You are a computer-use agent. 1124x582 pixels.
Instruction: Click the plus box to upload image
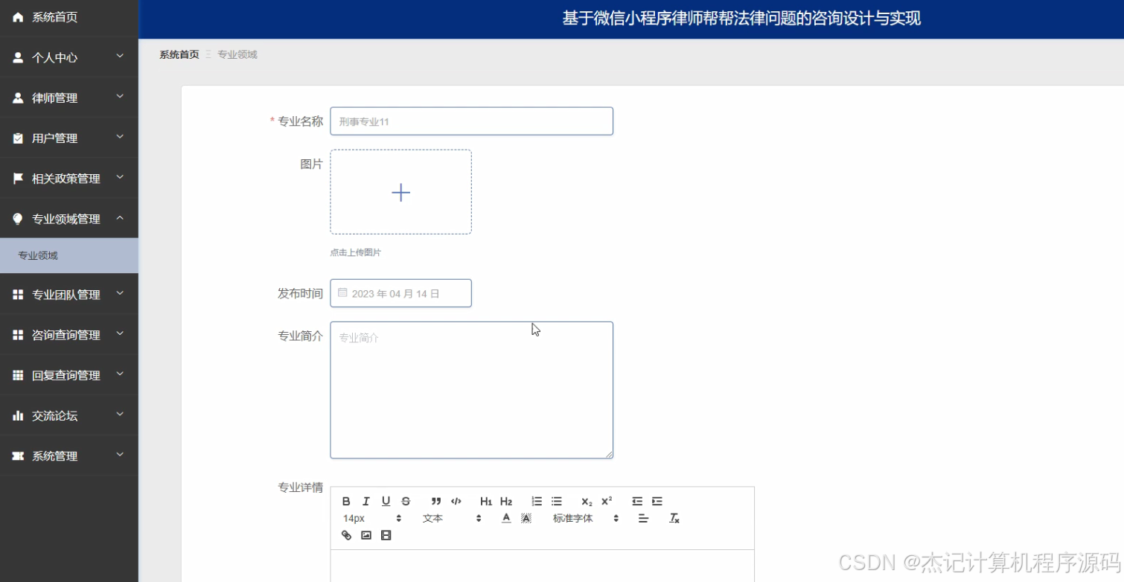pyautogui.click(x=400, y=192)
